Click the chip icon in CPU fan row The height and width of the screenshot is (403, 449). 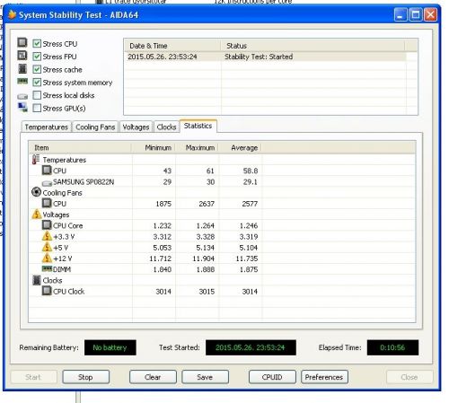coord(47,203)
